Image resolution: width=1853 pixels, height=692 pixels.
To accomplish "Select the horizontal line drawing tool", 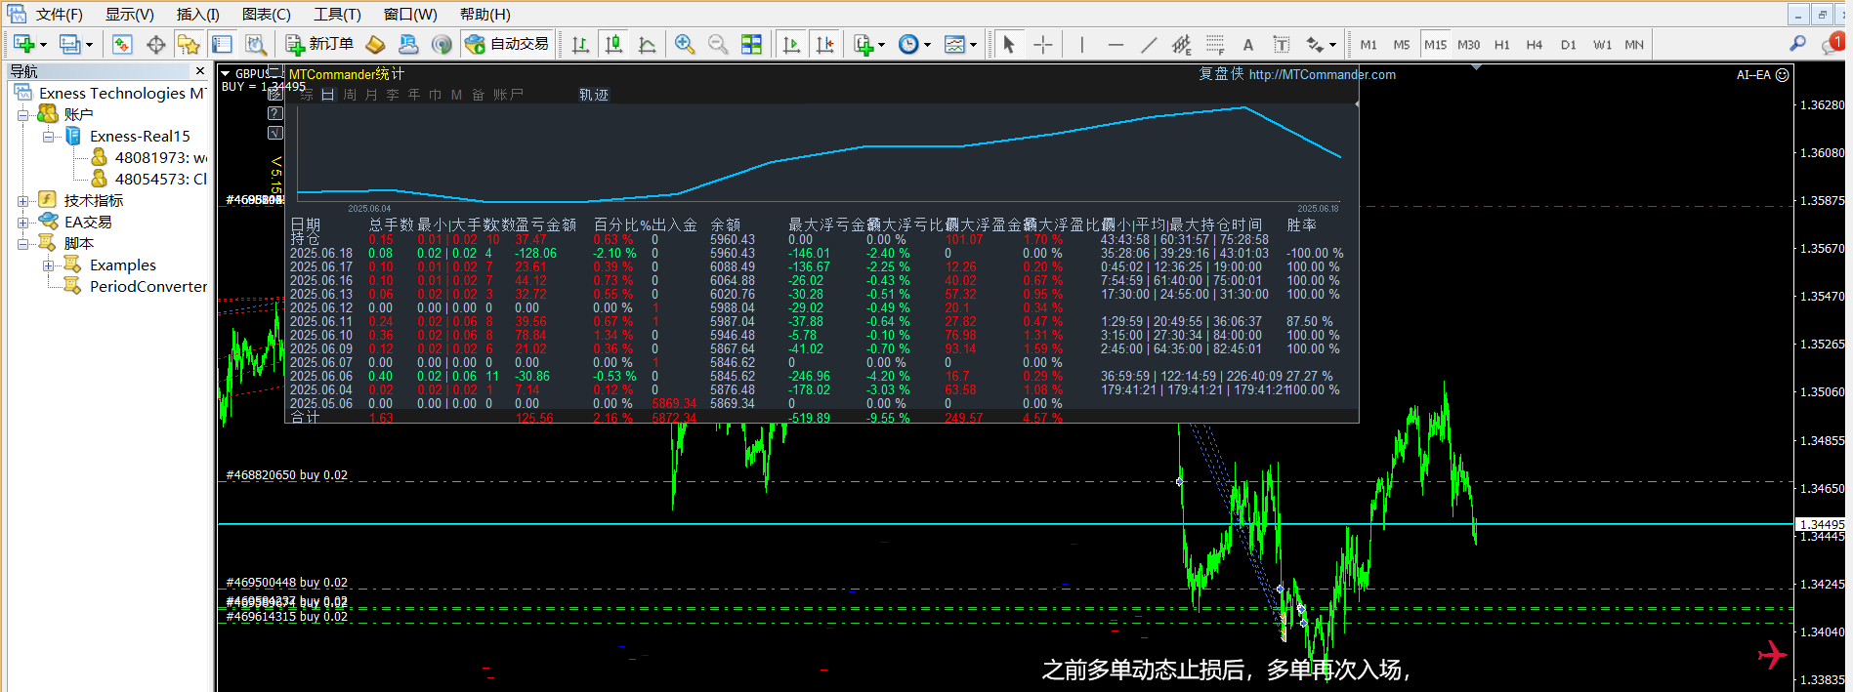I will [1116, 44].
